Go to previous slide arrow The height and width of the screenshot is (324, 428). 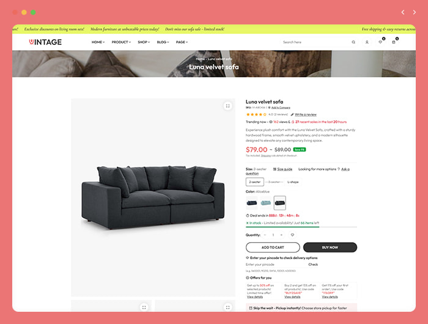pyautogui.click(x=403, y=12)
